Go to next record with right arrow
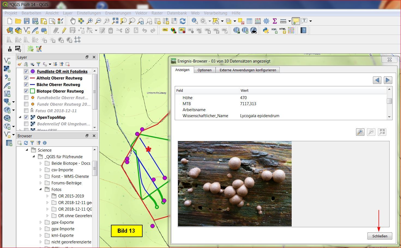 [388, 80]
